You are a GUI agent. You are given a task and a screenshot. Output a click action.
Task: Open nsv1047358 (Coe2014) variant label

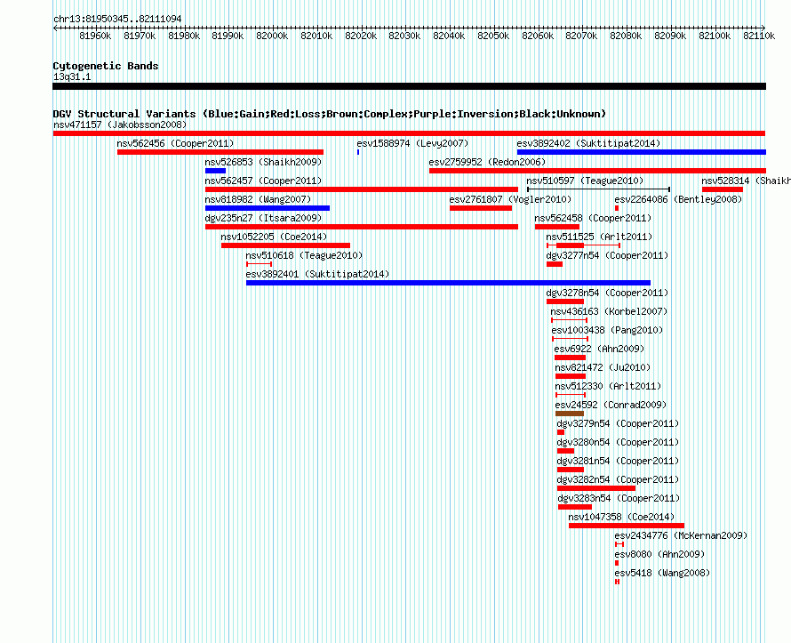pos(621,517)
